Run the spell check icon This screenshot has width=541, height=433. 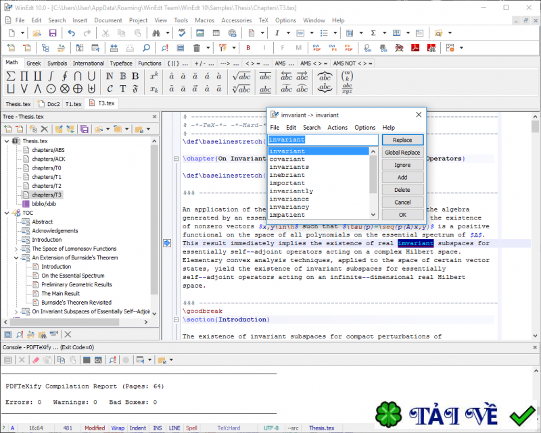pyautogui.click(x=181, y=33)
